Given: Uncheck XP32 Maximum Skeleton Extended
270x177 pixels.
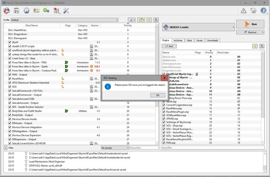Looking at the screenshot, I should pyautogui.click(x=10, y=83).
